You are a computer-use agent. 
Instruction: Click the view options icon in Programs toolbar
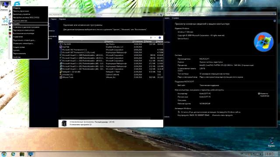click(x=151, y=38)
